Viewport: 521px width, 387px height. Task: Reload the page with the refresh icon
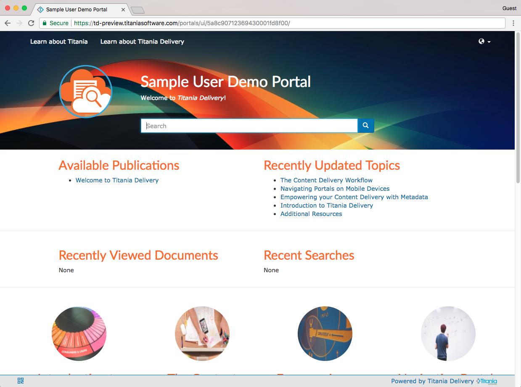(31, 23)
